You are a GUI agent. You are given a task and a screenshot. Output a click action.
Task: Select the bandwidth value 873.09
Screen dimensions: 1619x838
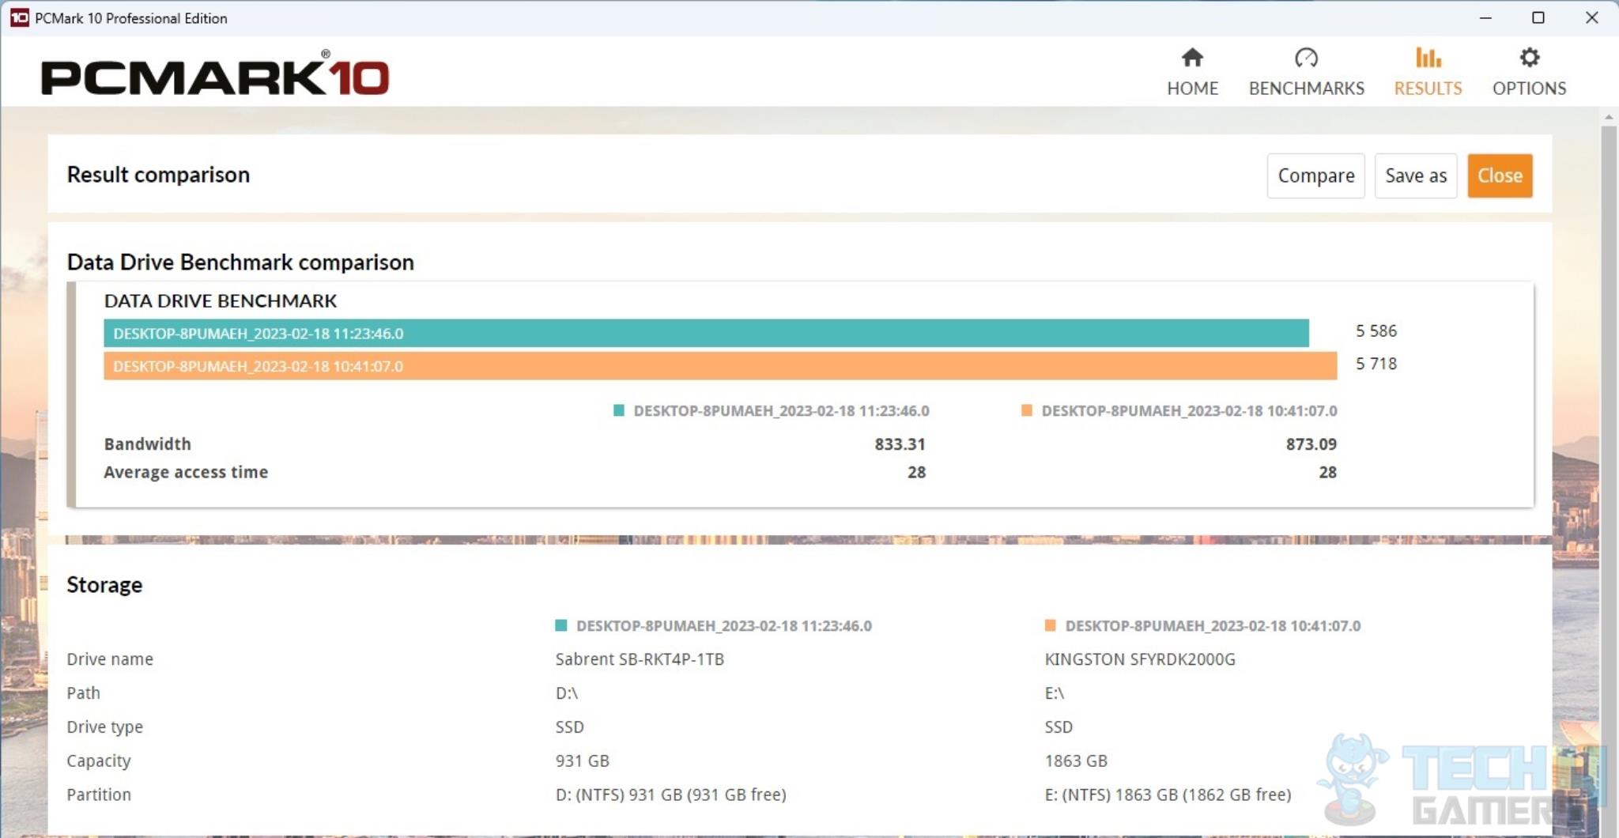[1311, 444]
